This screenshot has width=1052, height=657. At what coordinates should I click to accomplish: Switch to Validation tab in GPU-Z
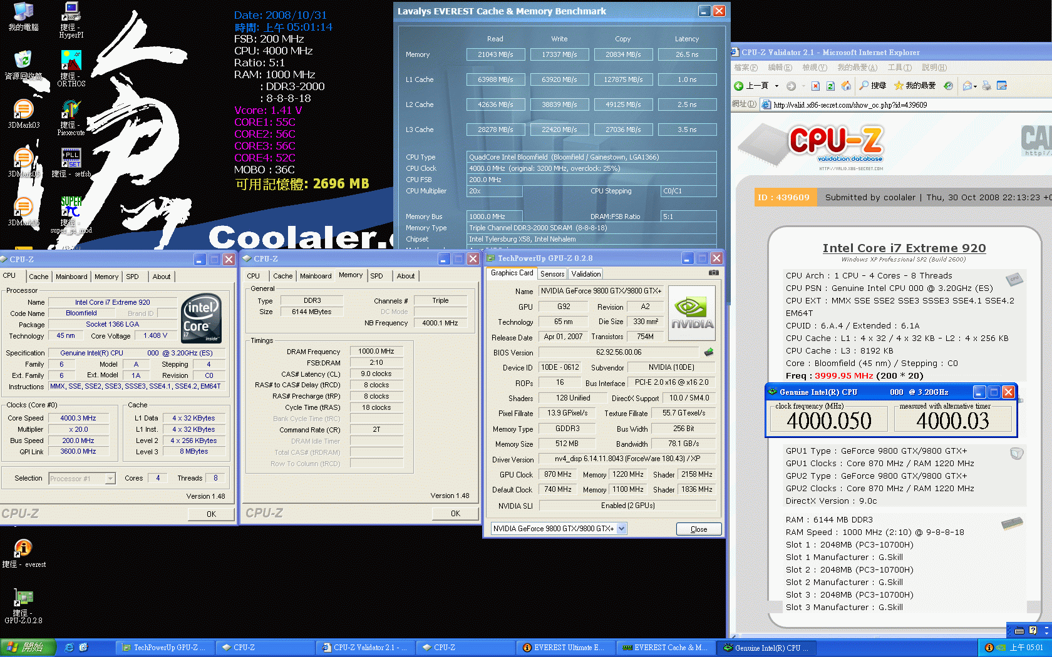tap(586, 274)
